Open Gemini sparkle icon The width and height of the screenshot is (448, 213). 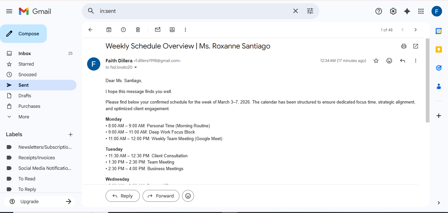pyautogui.click(x=407, y=11)
